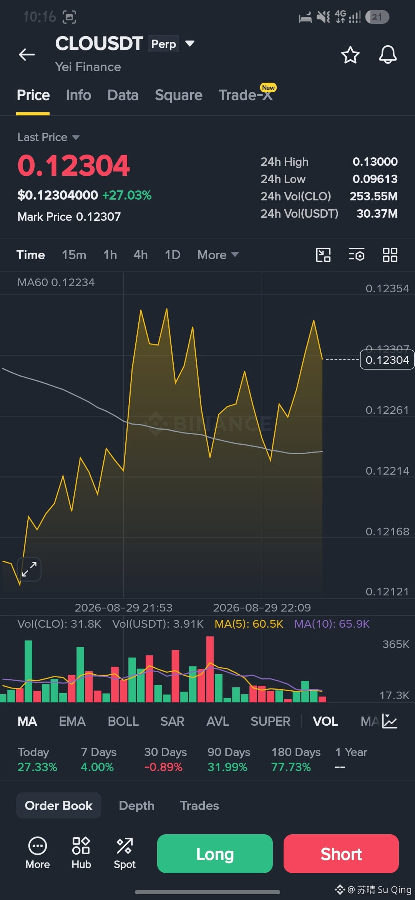Toggle the AVL indicator

[x=218, y=722]
